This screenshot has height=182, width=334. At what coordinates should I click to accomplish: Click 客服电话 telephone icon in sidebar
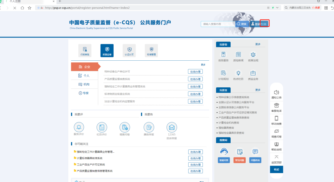pos(276,105)
